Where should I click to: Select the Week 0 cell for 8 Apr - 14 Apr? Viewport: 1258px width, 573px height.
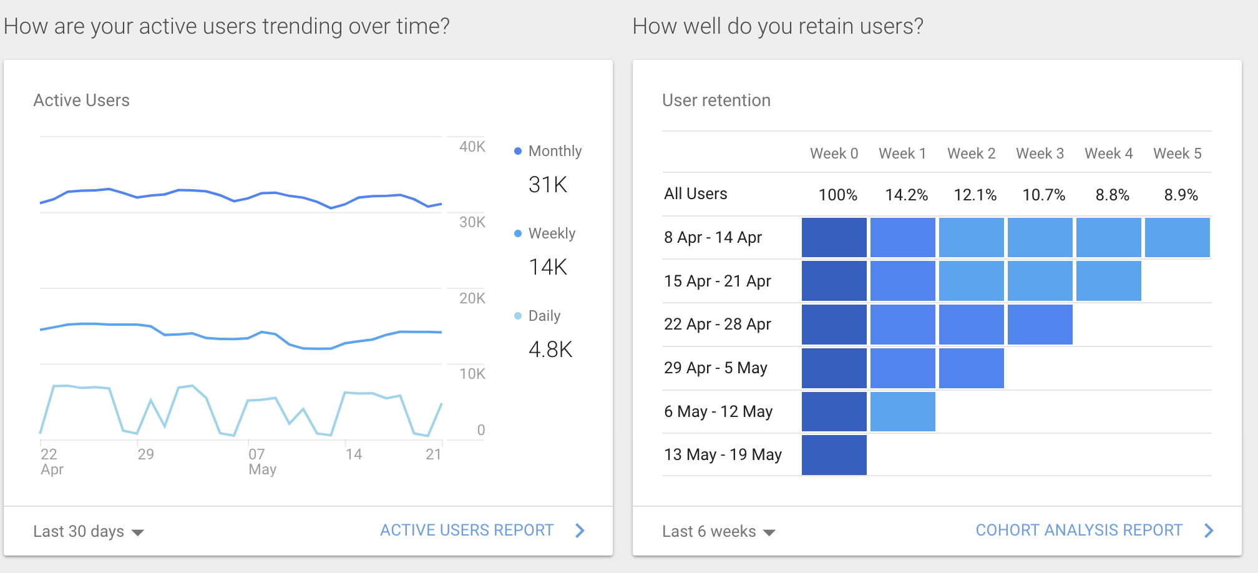pos(834,237)
